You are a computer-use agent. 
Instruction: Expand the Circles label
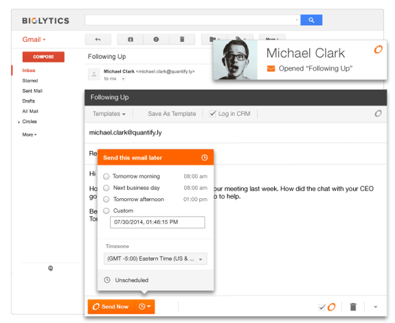[x=19, y=122]
